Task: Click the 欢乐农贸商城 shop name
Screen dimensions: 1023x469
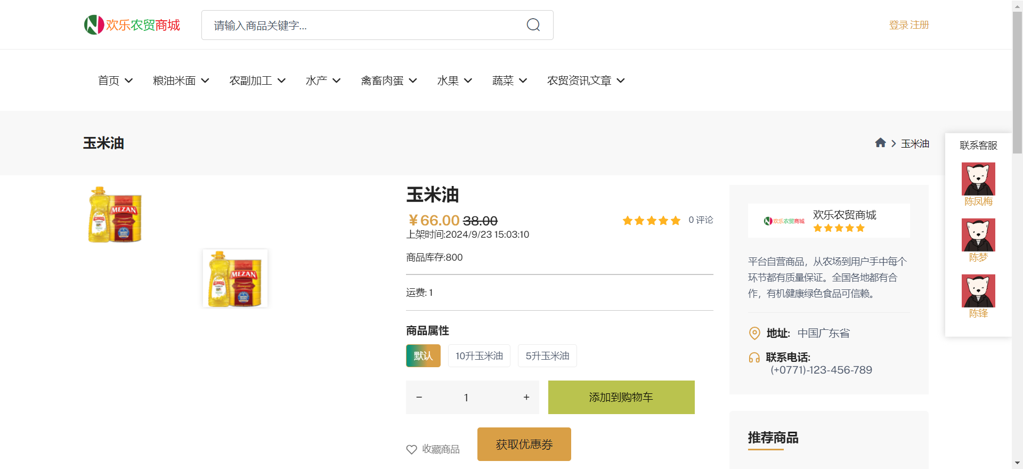Action: point(845,215)
